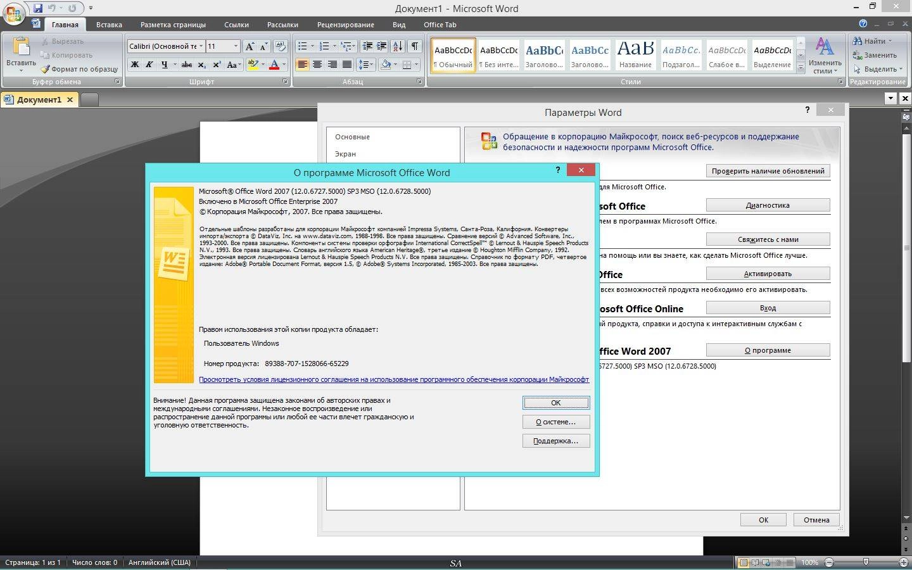
Task: Grow font size with the large A icon
Action: pyautogui.click(x=250, y=46)
